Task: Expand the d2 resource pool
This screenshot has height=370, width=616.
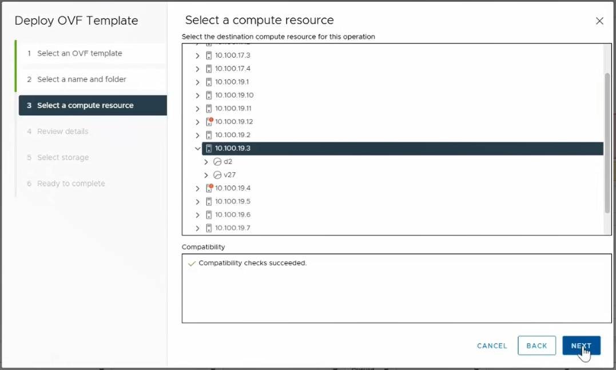Action: [206, 162]
